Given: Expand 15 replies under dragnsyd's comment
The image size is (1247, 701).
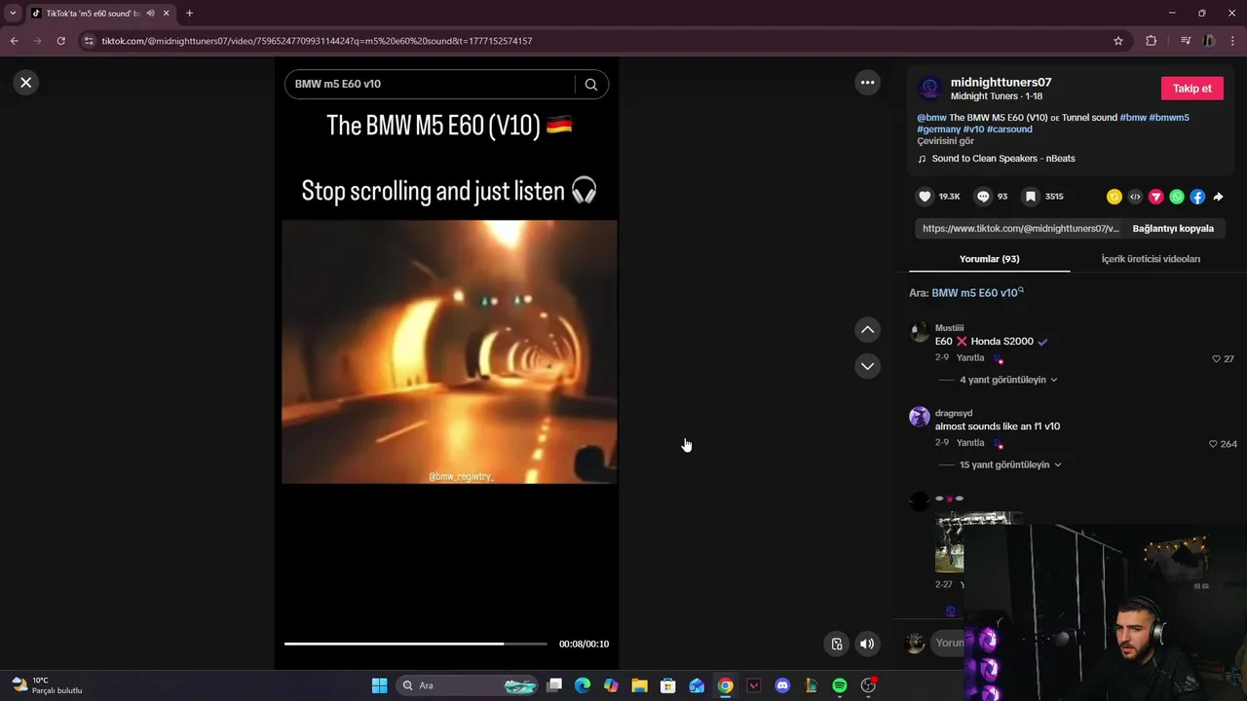Looking at the screenshot, I should click(1010, 464).
